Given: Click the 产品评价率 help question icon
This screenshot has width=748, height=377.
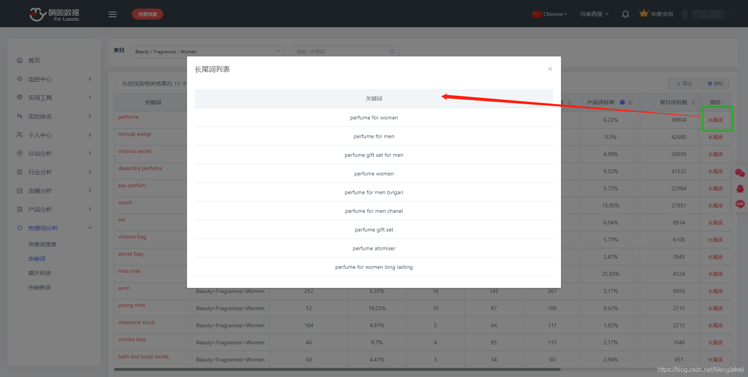Looking at the screenshot, I should tap(622, 102).
